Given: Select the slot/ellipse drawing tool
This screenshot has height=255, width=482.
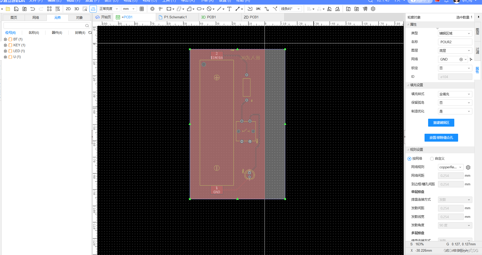Looking at the screenshot, I should [199, 9].
